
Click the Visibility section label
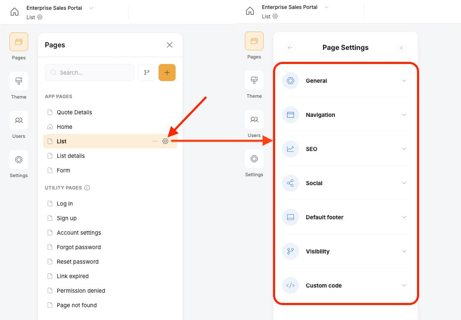(x=317, y=251)
